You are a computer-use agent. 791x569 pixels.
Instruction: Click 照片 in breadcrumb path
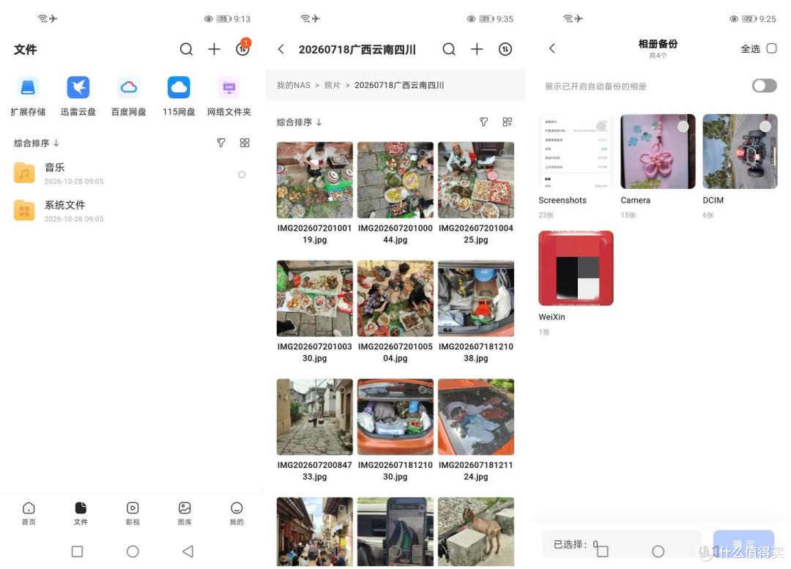[332, 85]
